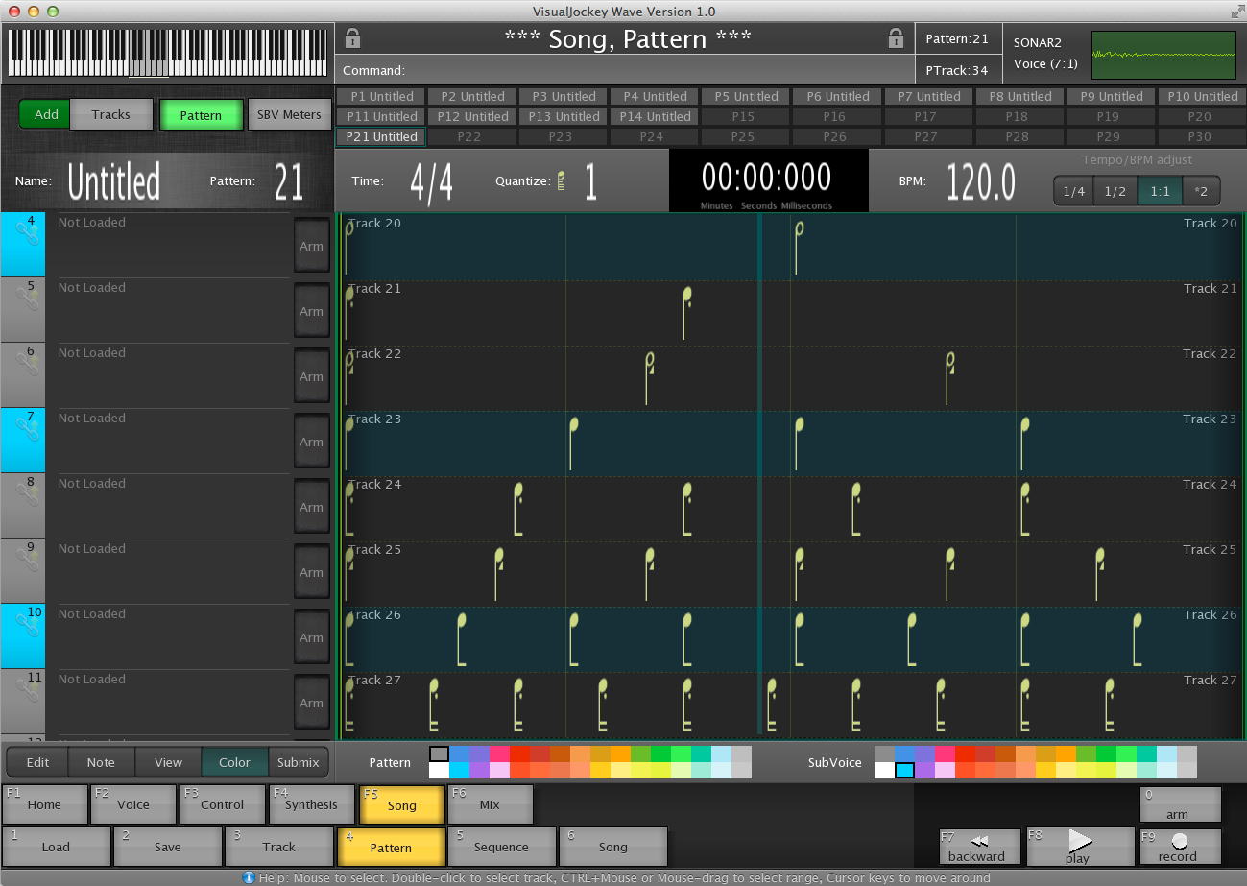This screenshot has width=1247, height=886.
Task: Click the link icon of track row 5
Action: pyautogui.click(x=28, y=299)
